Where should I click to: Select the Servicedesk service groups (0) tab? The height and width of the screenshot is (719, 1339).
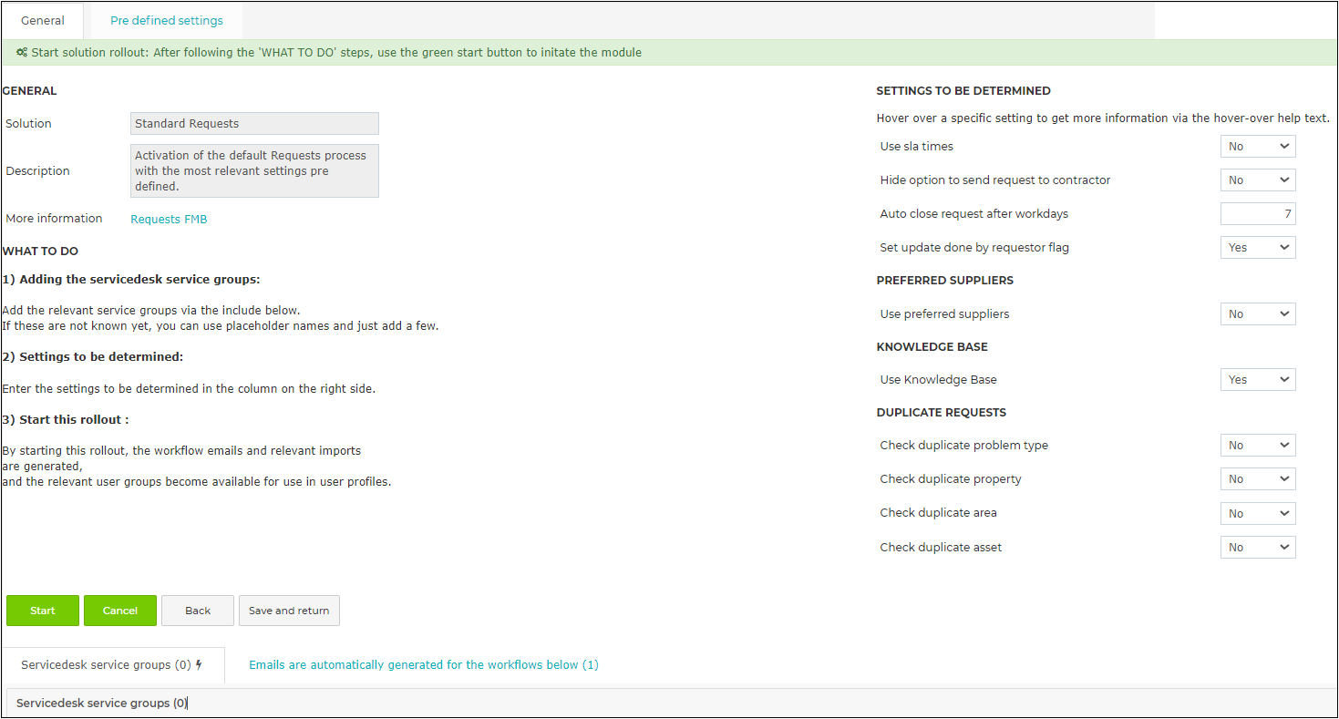point(112,665)
